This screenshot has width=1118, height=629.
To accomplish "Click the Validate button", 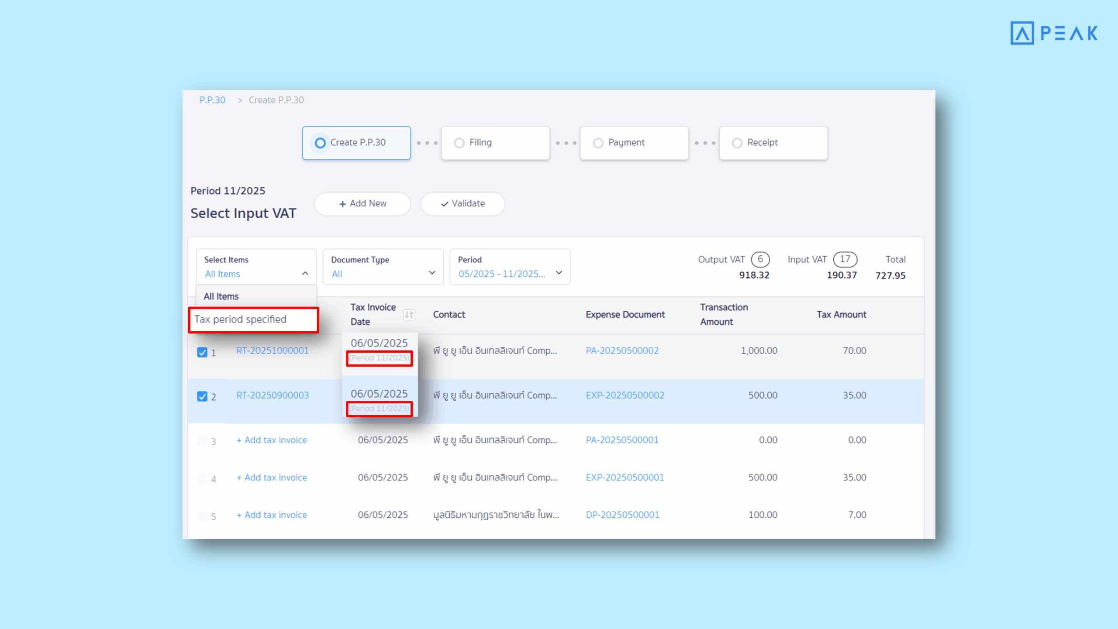I will 462,204.
